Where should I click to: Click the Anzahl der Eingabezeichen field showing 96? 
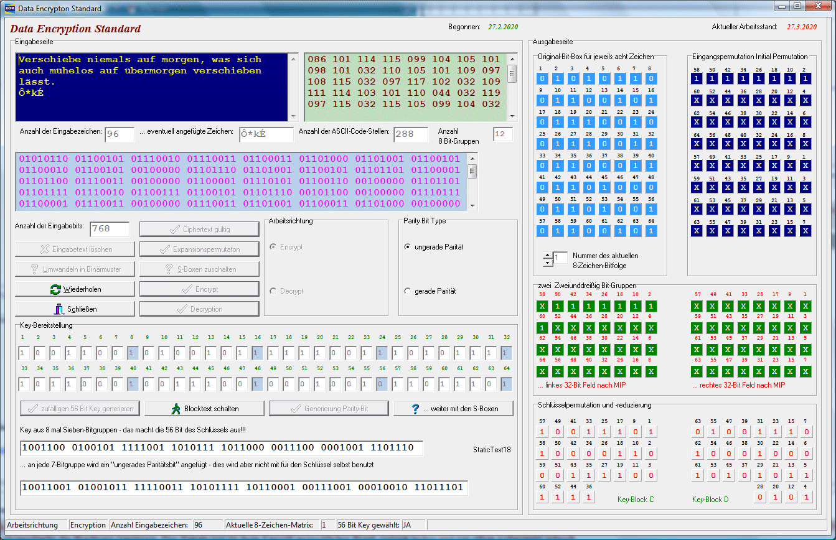tap(120, 134)
